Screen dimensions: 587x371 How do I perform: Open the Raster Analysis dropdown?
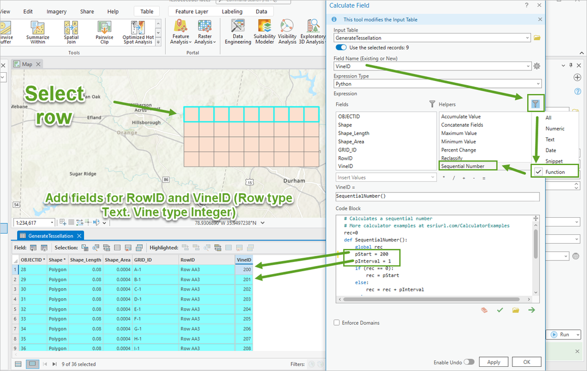[x=205, y=32]
